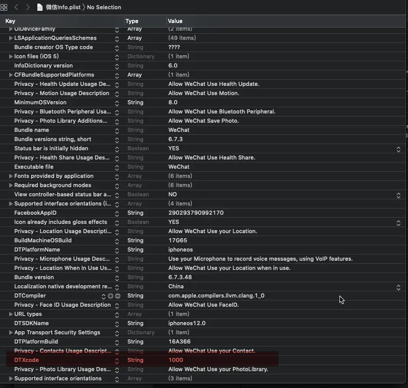Click the Key column header
Screen dimensions: 408x388
(x=10, y=21)
